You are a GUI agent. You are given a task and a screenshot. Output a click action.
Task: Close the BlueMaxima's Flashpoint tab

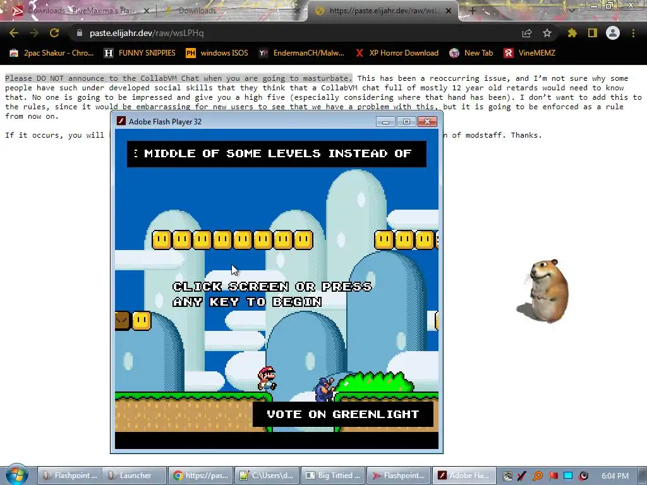click(x=146, y=11)
